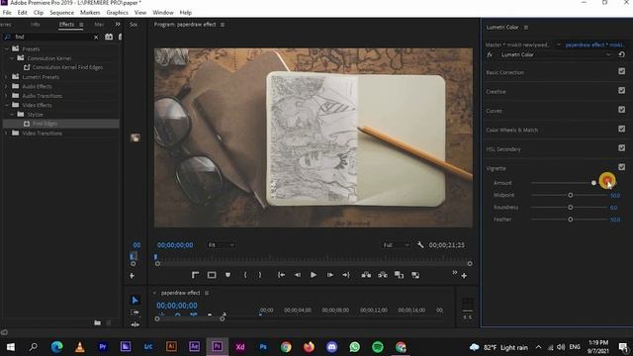Viewport: 633px width, 356px height.
Task: Create new custom bin folder icon
Action: (x=97, y=322)
